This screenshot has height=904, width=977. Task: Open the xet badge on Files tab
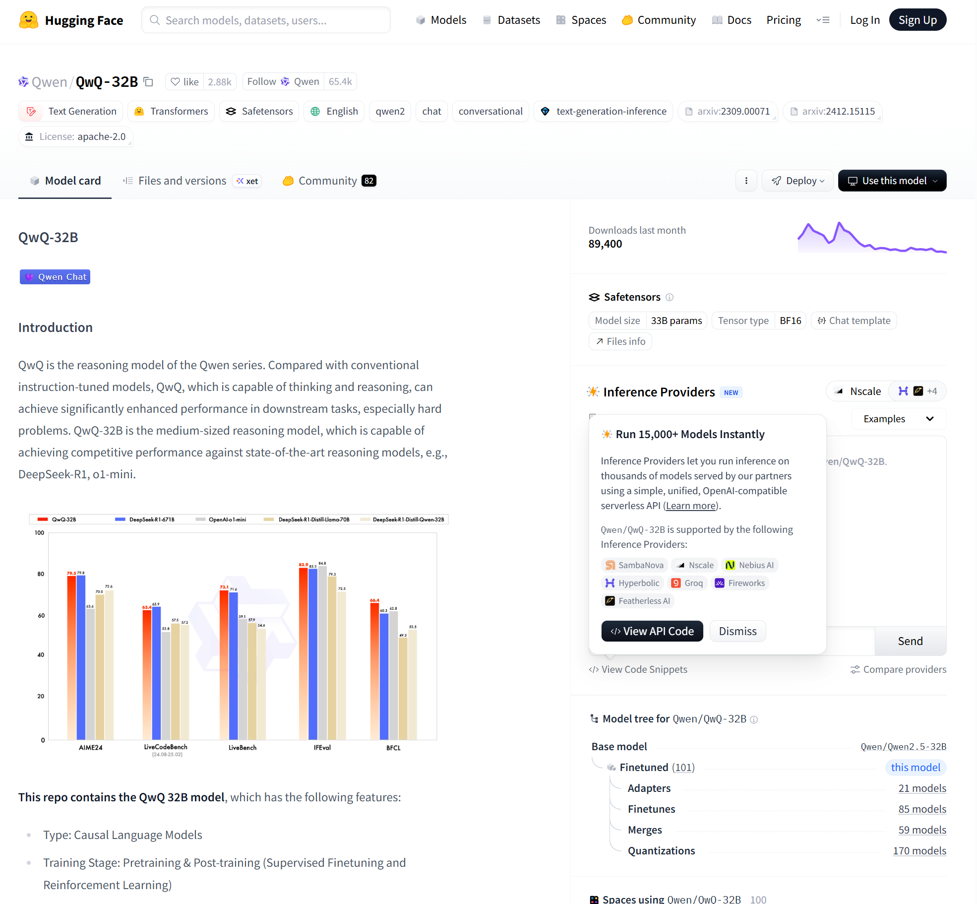pyautogui.click(x=247, y=181)
